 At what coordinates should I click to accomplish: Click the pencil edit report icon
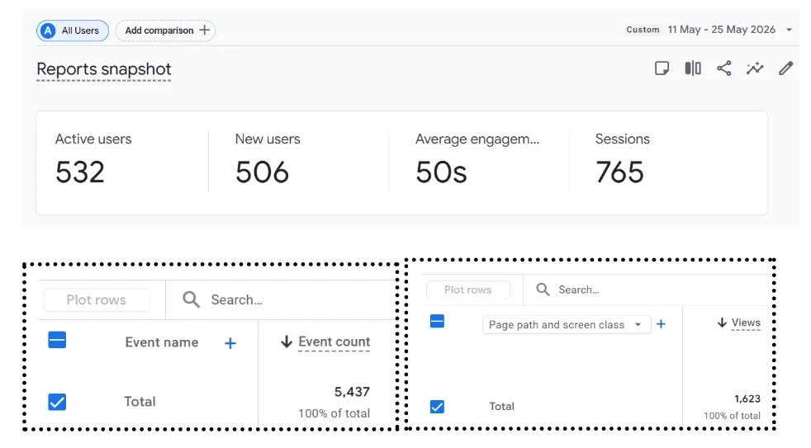tap(785, 68)
